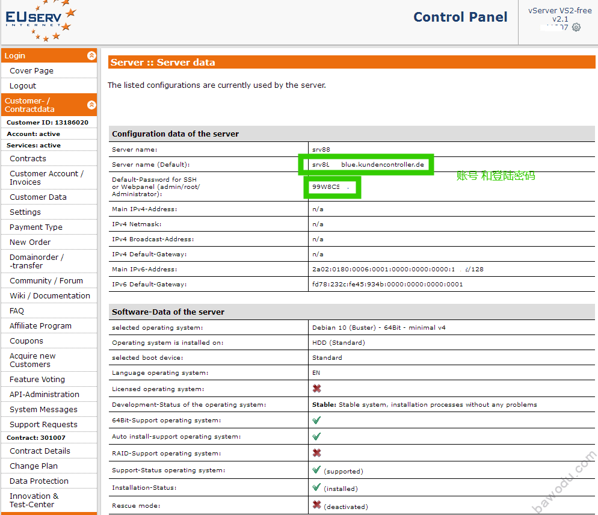
Task: Click the selected boot device Standard value
Action: [x=327, y=357]
